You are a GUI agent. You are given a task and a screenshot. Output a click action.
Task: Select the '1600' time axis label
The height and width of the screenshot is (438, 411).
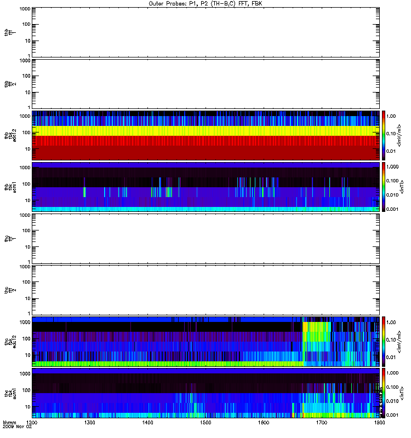pyautogui.click(x=264, y=423)
